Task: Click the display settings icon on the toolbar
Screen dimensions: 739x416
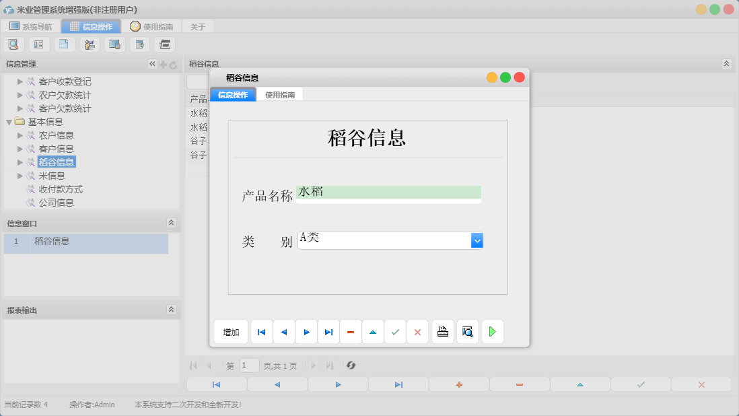Action: (x=114, y=44)
